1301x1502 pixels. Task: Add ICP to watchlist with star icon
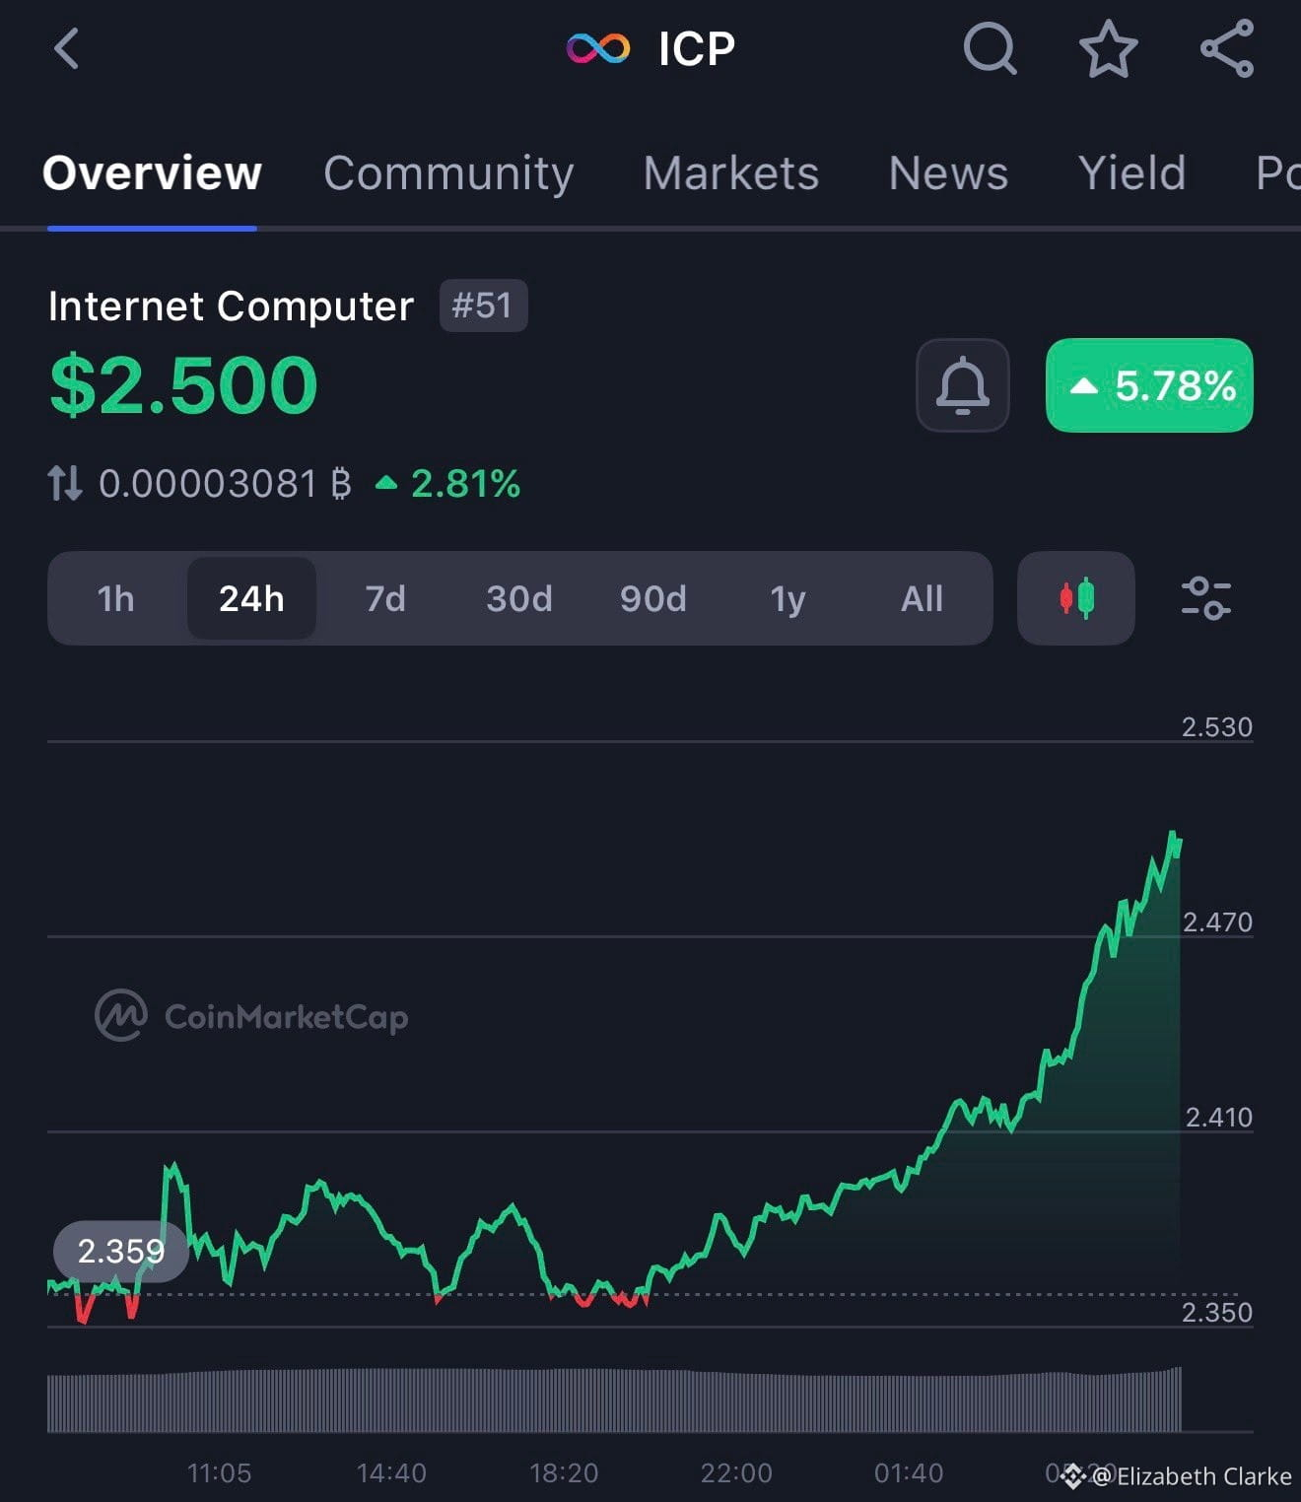coord(1109,48)
